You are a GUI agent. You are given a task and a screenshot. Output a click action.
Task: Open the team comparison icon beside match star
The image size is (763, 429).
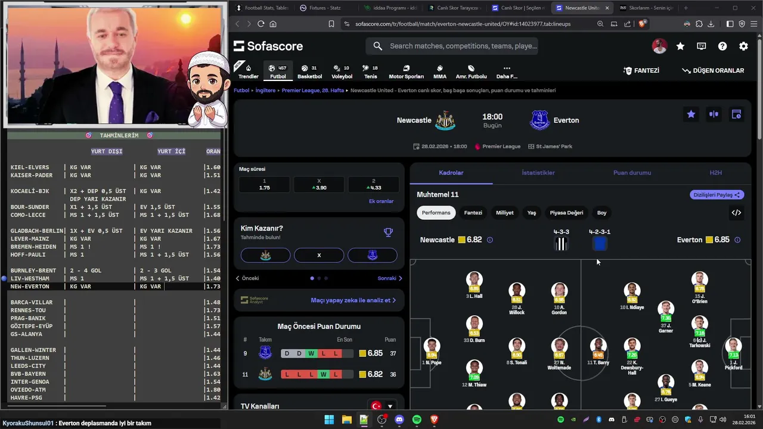(x=714, y=114)
